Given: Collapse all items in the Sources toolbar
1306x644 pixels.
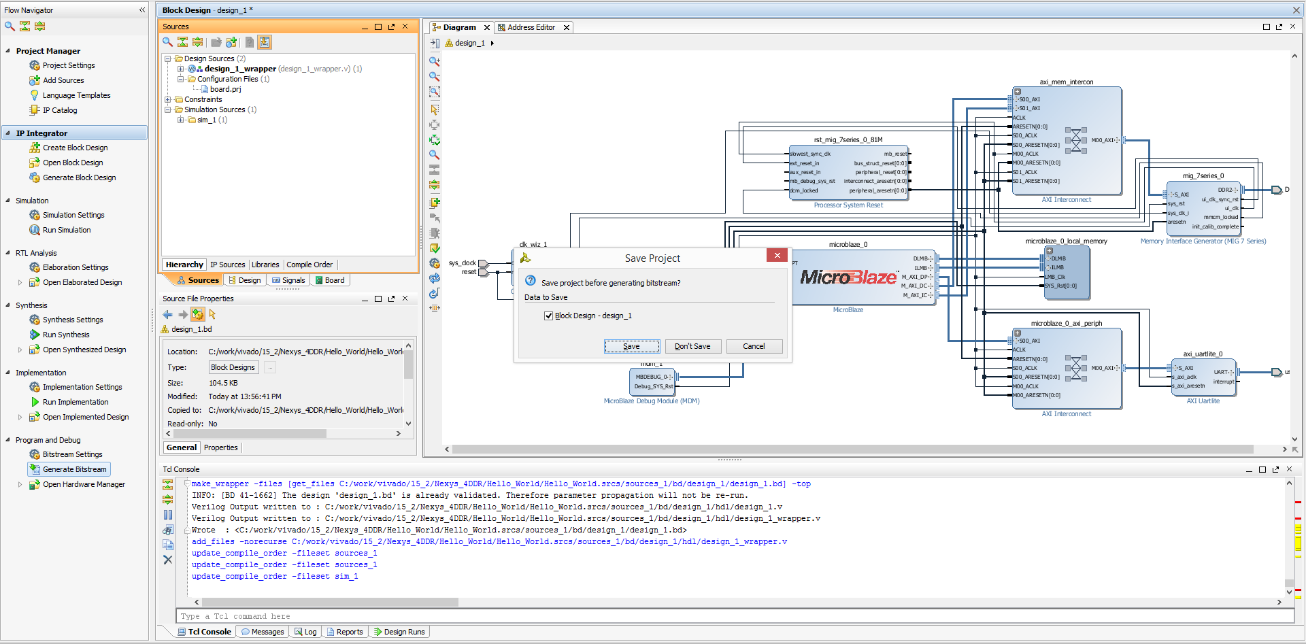Looking at the screenshot, I should (x=182, y=42).
